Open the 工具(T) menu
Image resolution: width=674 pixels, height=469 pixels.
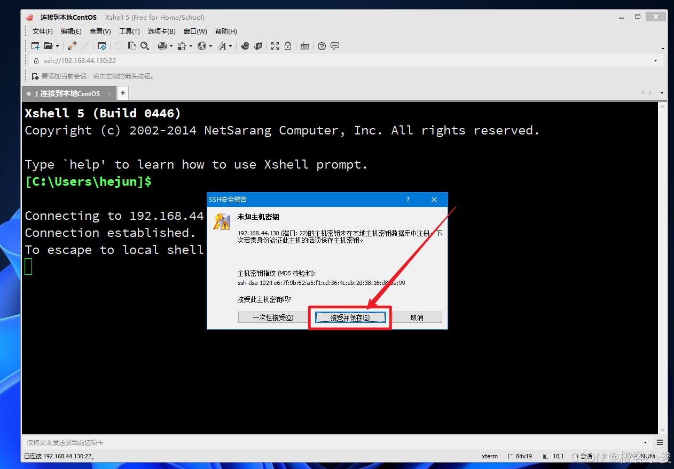pyautogui.click(x=129, y=31)
